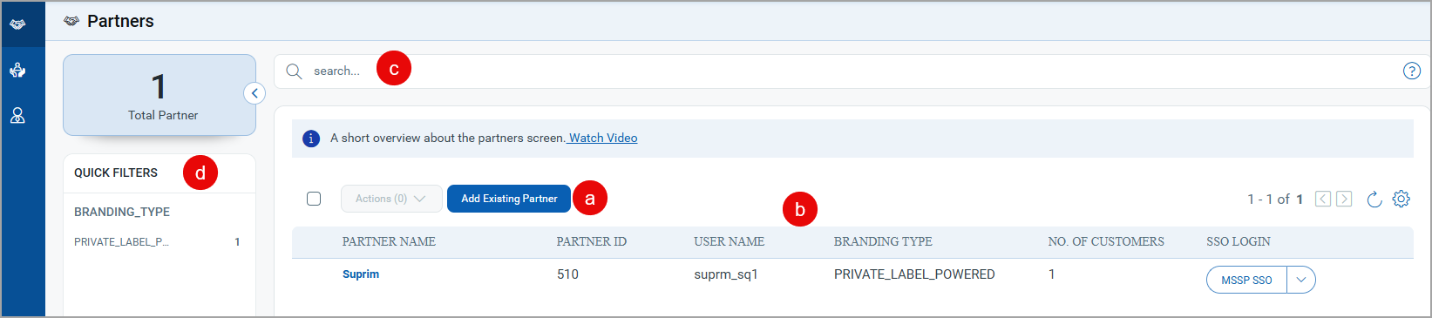Select user name cell suprm_sq1

click(x=726, y=274)
